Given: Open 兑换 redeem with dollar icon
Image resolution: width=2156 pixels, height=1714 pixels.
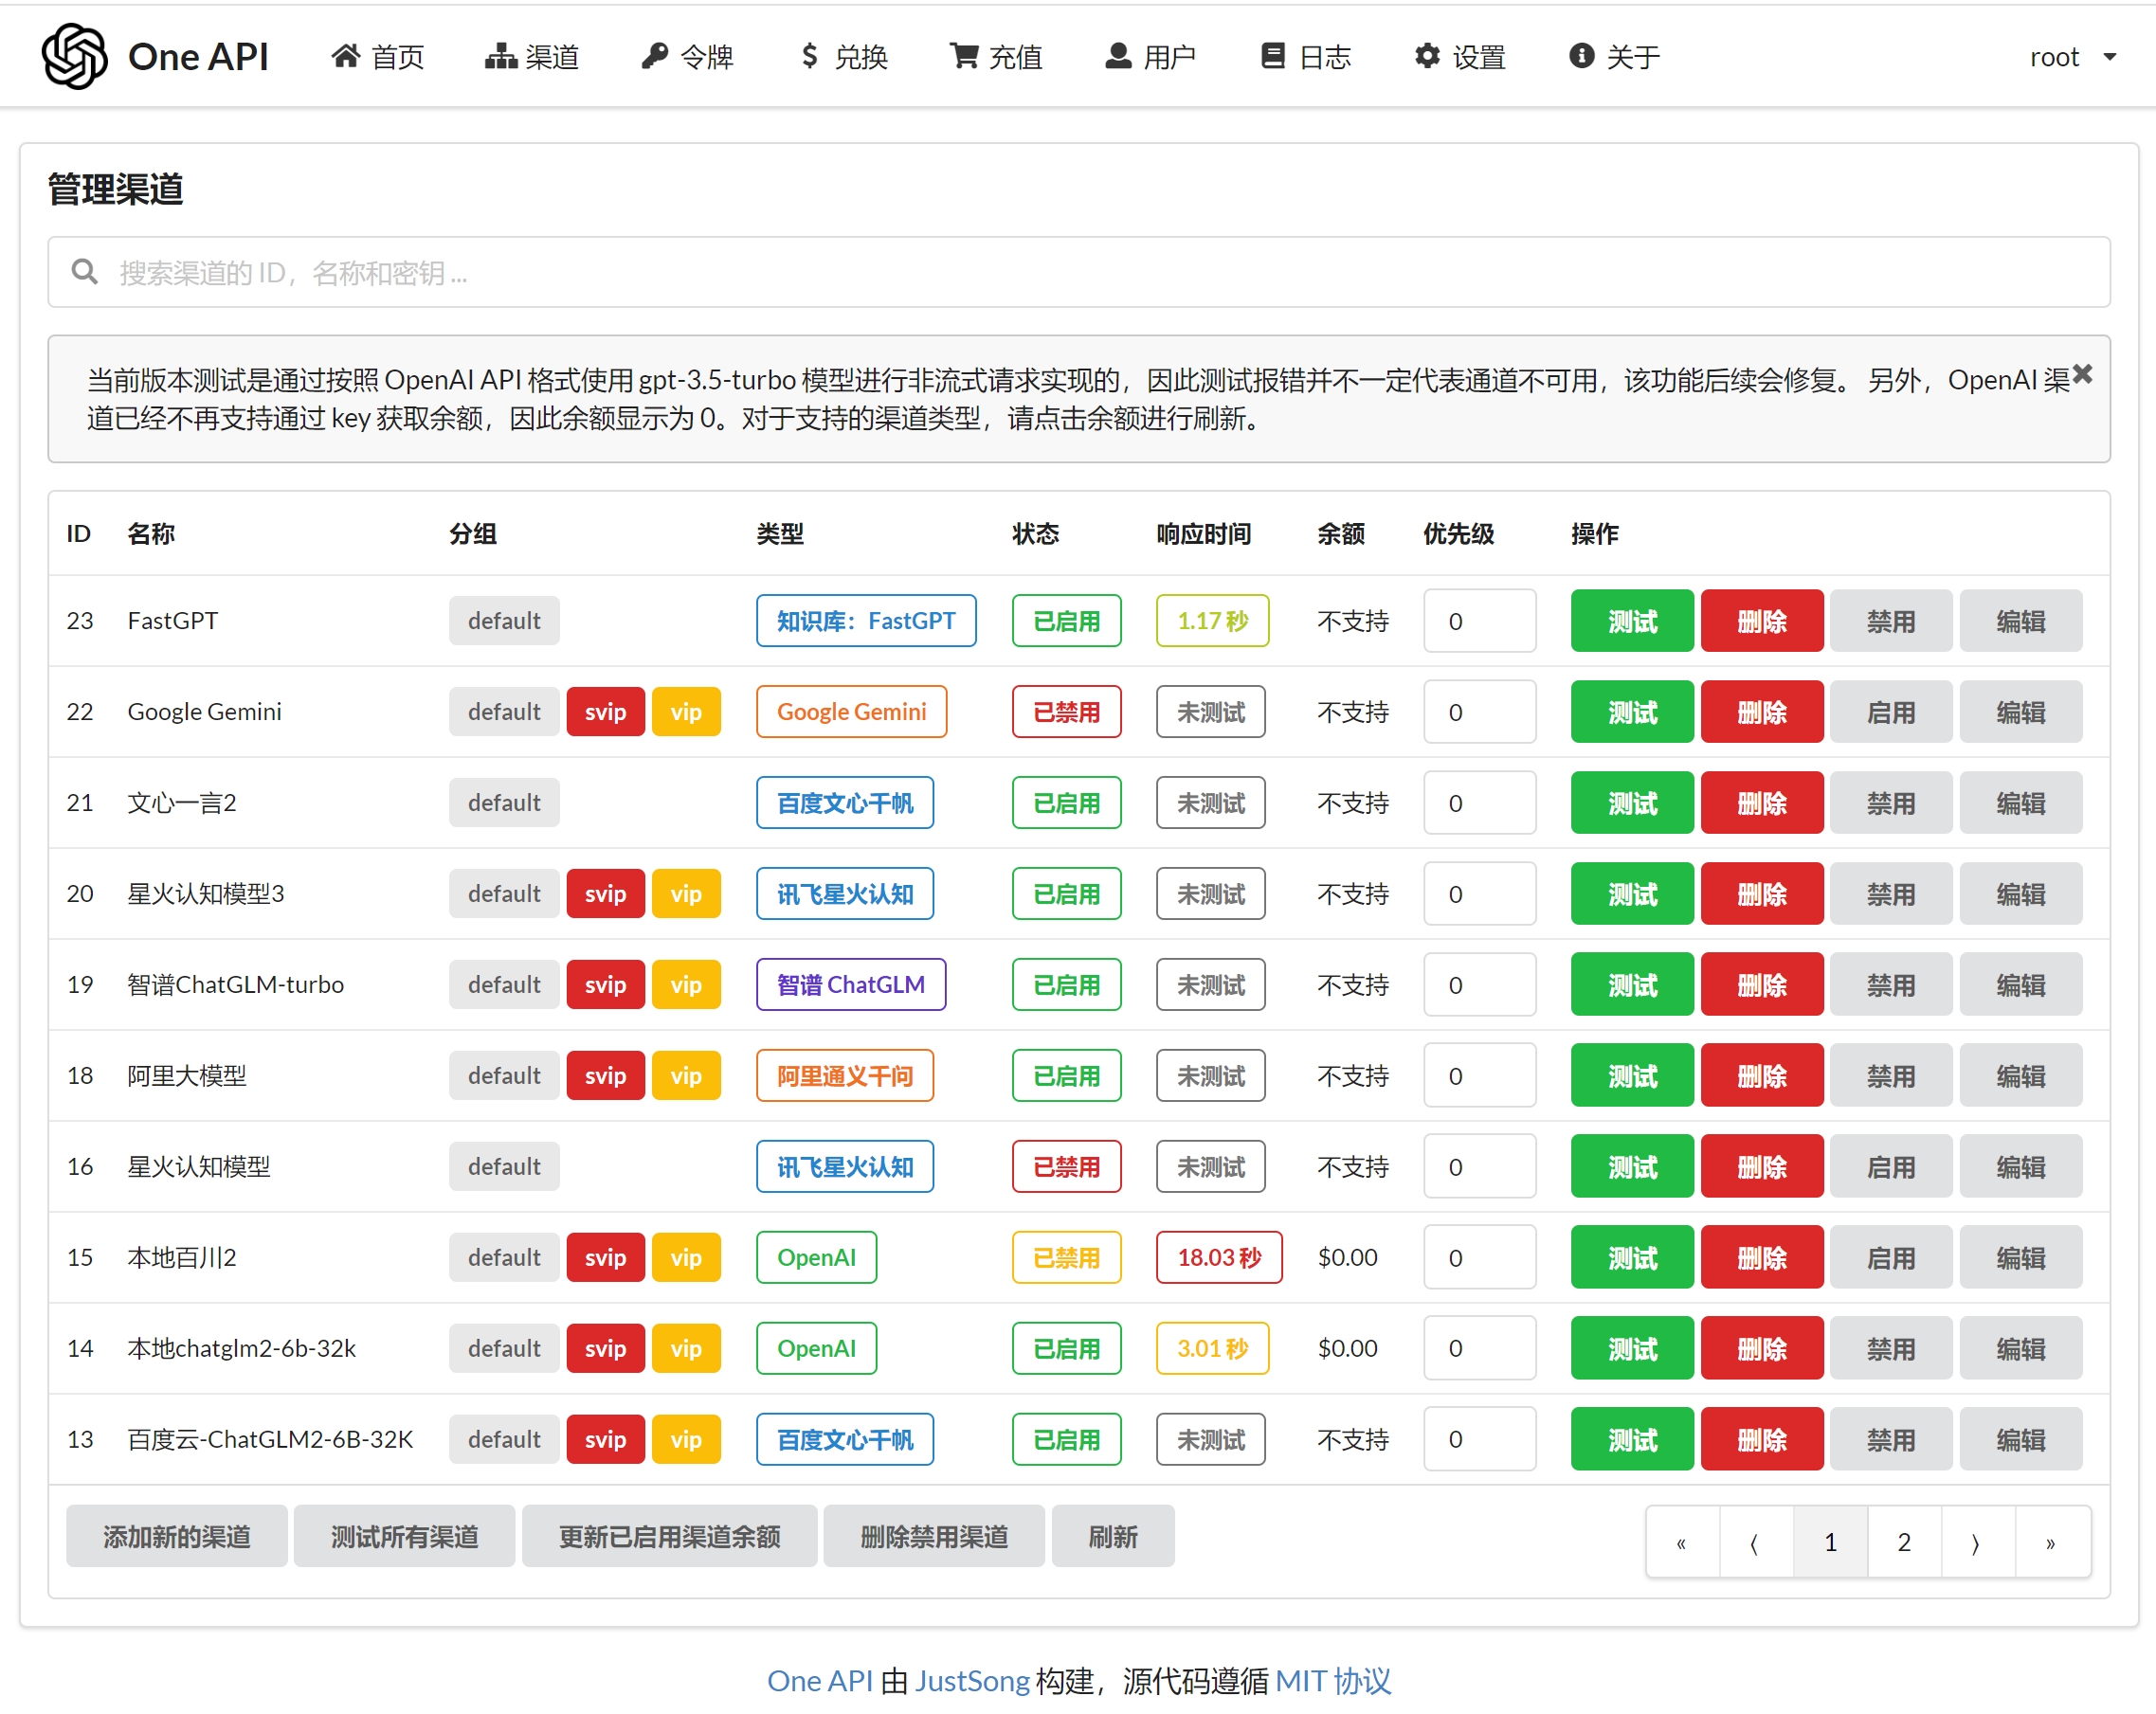Looking at the screenshot, I should click(x=809, y=56).
